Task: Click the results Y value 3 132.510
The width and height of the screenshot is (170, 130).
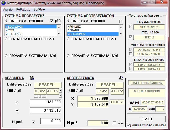Action: pos(93,104)
